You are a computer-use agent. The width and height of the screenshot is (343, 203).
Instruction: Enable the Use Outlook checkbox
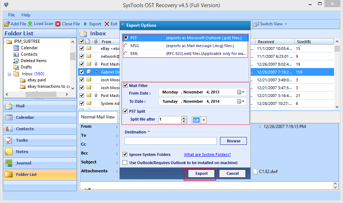(x=125, y=163)
